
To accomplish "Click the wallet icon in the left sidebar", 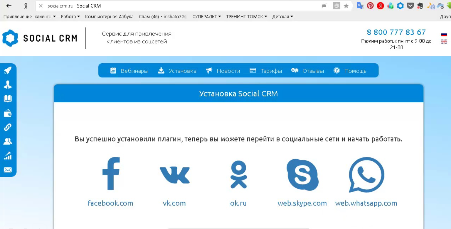I will pos(8,113).
